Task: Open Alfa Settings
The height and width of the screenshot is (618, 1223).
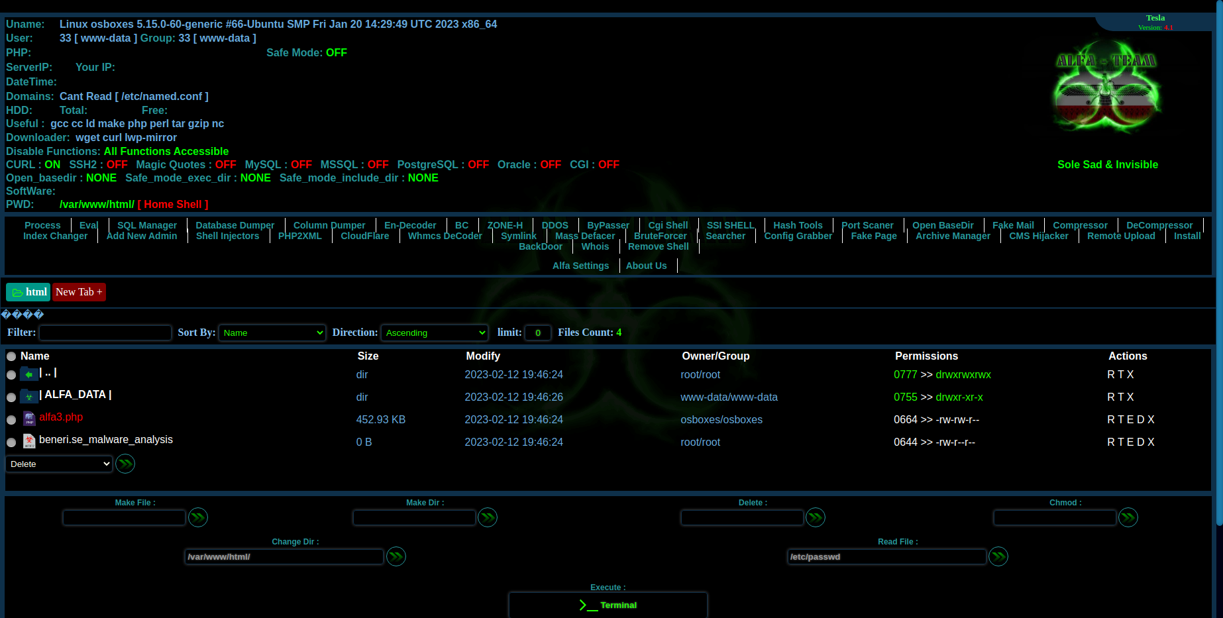Action: click(x=580, y=266)
